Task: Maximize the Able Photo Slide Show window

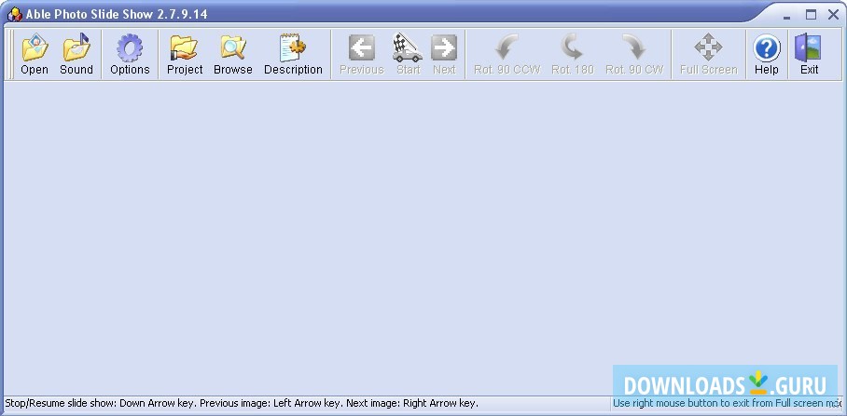Action: click(x=811, y=15)
